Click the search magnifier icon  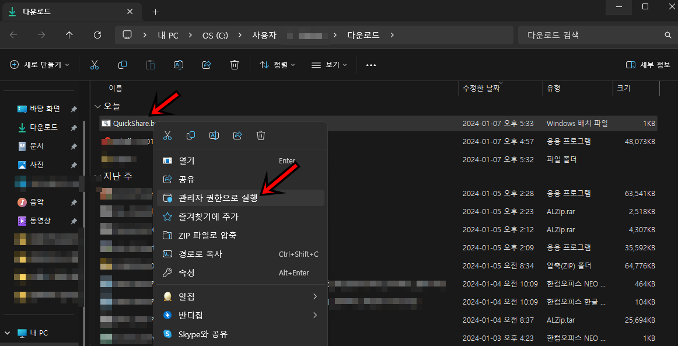coord(667,35)
